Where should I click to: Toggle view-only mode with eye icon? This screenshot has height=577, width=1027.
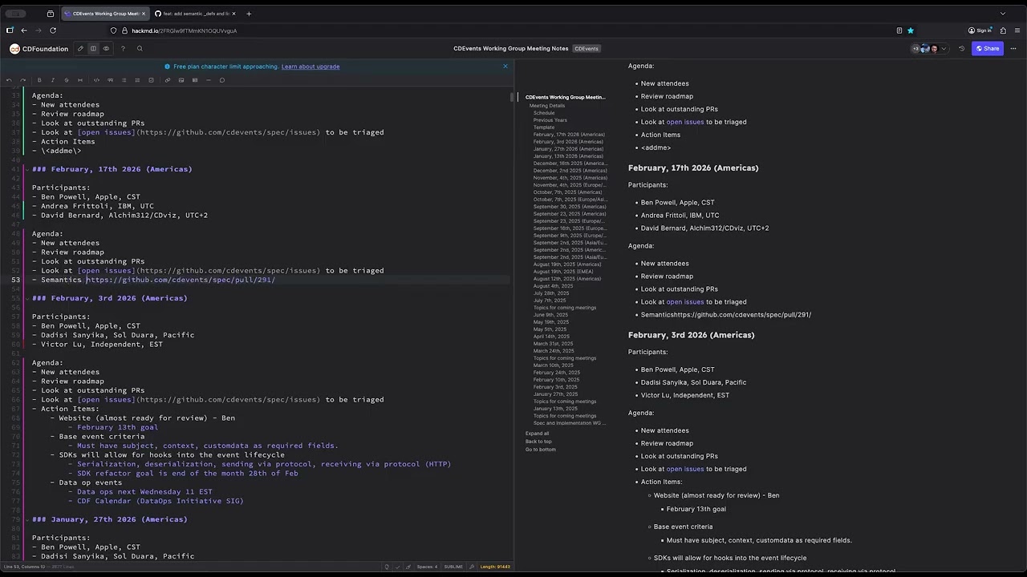(x=106, y=49)
